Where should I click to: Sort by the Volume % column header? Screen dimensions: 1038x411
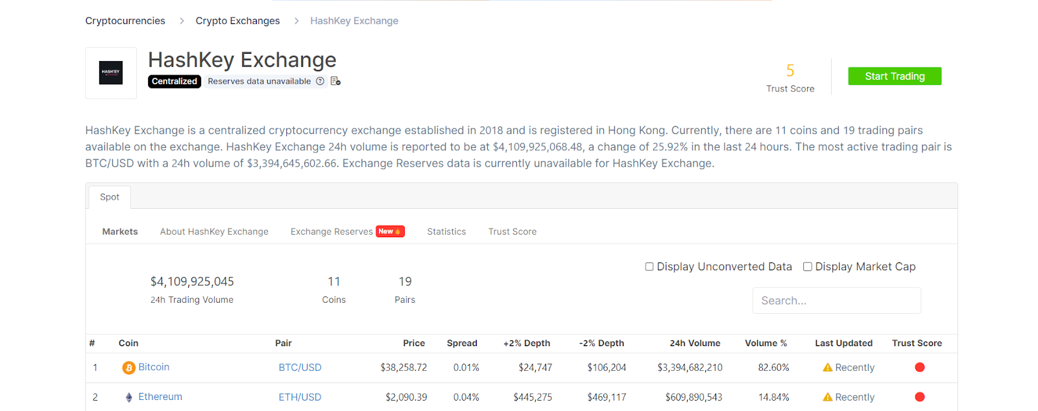[x=766, y=344]
